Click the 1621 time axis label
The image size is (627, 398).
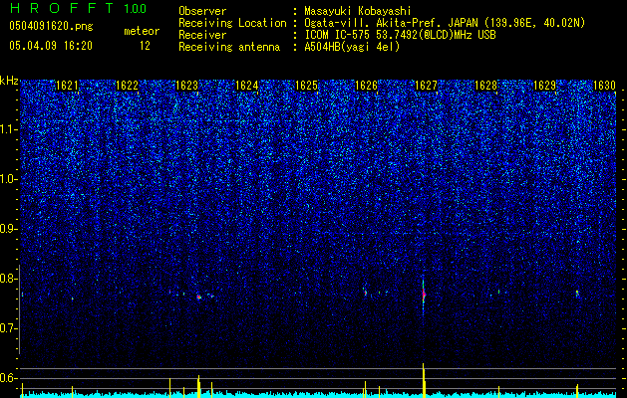coord(67,86)
